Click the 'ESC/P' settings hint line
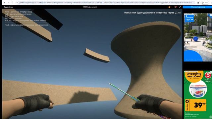The height and width of the screenshot is (119, 212). [26, 20]
